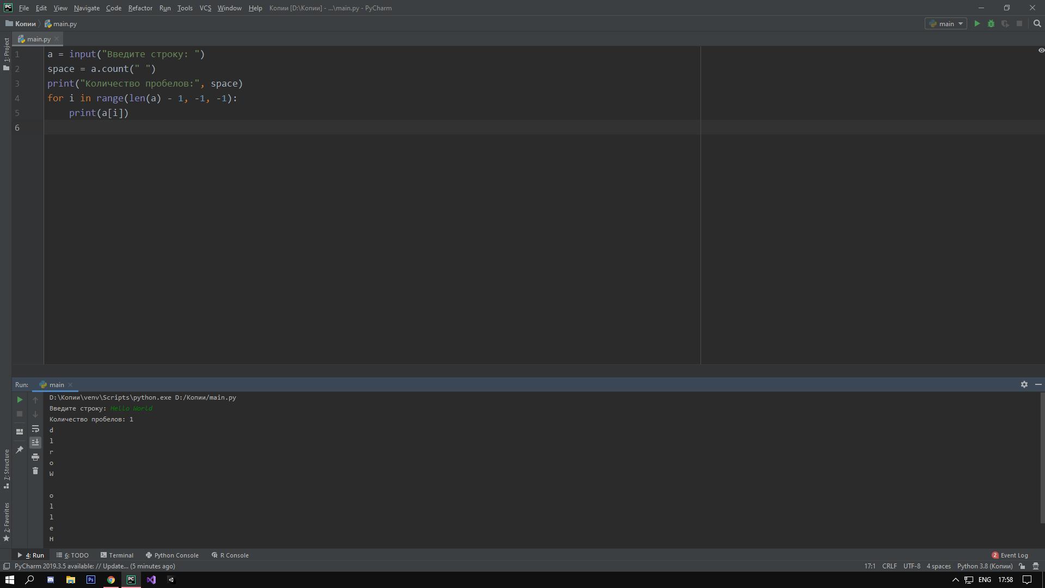Toggle soft-wrap in the Run console
The height and width of the screenshot is (588, 1045).
tap(35, 428)
